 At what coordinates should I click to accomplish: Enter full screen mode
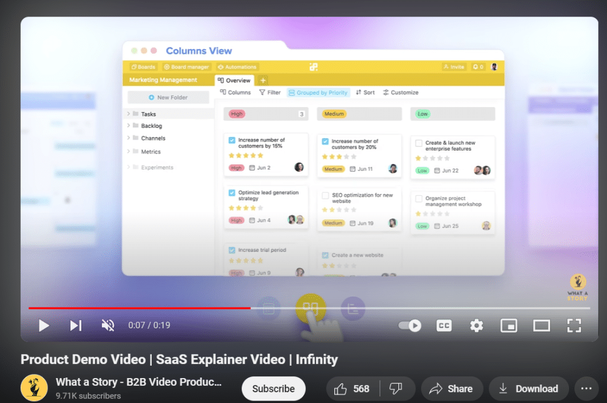click(x=573, y=325)
